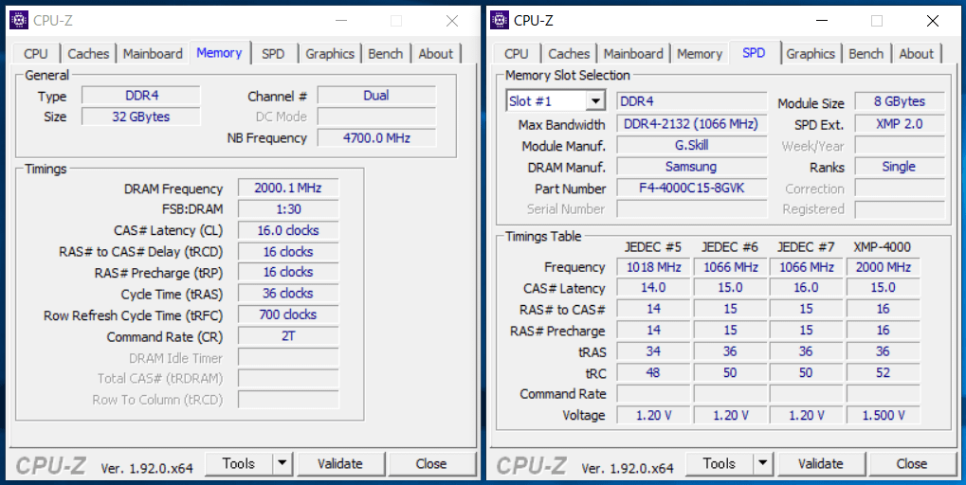966x485 pixels.
Task: Switch to Memory tab in right window
Action: click(700, 54)
